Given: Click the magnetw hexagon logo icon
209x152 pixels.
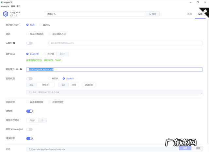Looking at the screenshot, I should [x=6, y=14].
